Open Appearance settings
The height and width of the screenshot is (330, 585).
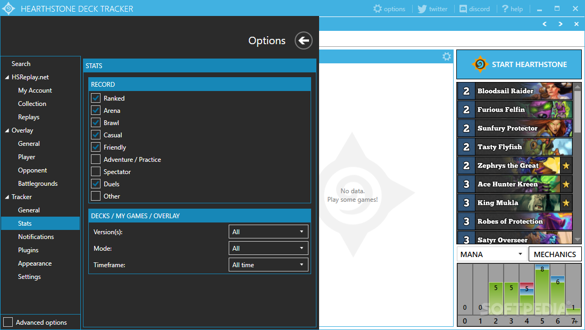click(x=35, y=263)
